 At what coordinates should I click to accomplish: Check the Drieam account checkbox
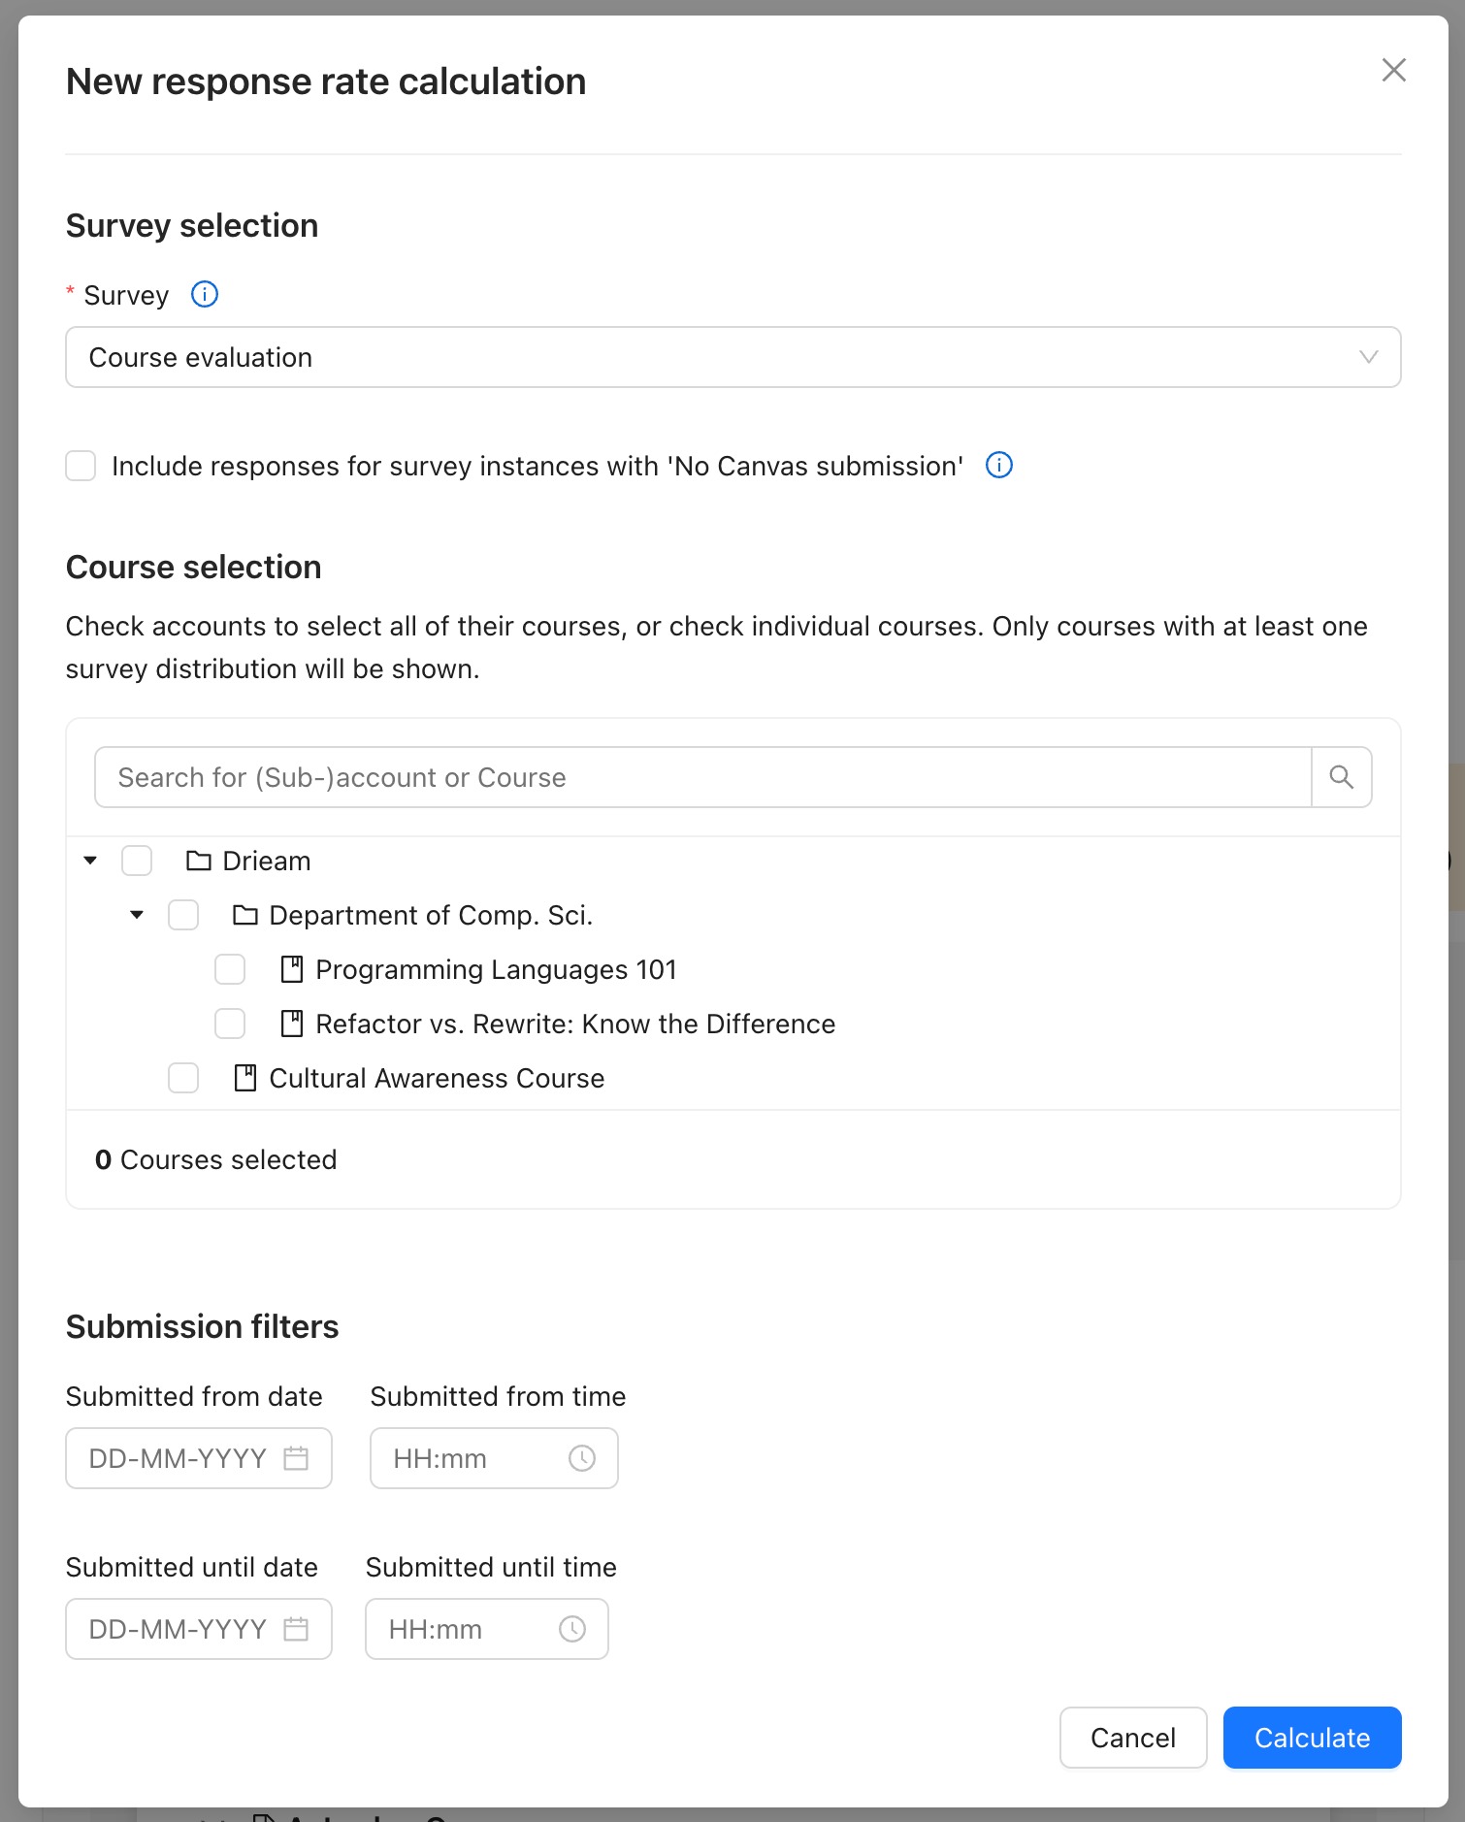tap(137, 861)
